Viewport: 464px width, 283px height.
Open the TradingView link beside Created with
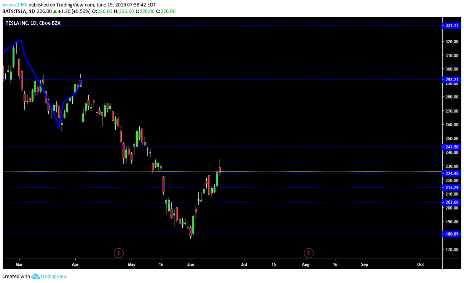pyautogui.click(x=53, y=277)
